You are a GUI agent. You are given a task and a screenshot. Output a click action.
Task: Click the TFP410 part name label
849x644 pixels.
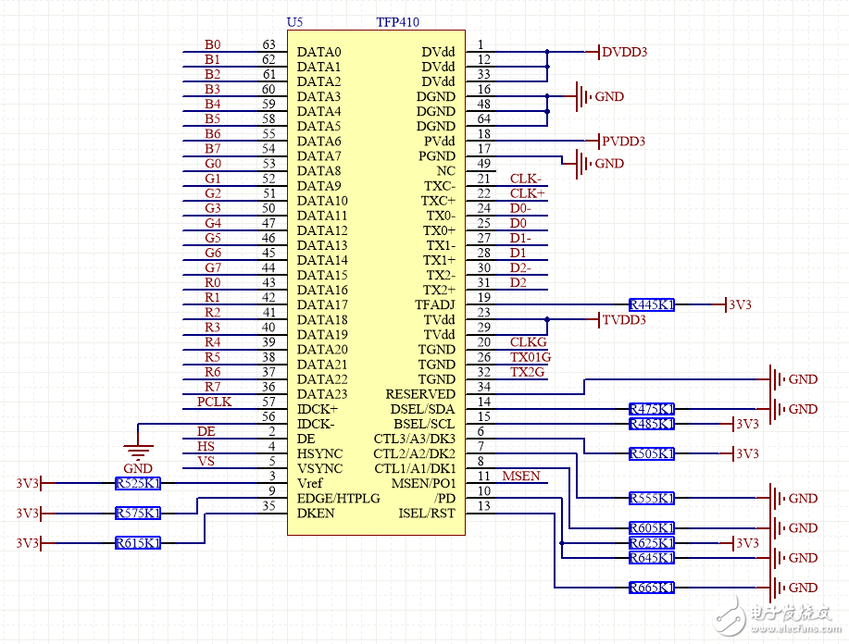point(397,22)
